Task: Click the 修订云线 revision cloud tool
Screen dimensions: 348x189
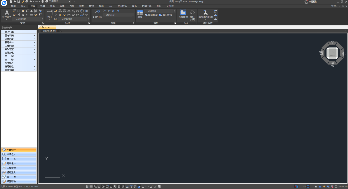Action: pyautogui.click(x=192, y=15)
